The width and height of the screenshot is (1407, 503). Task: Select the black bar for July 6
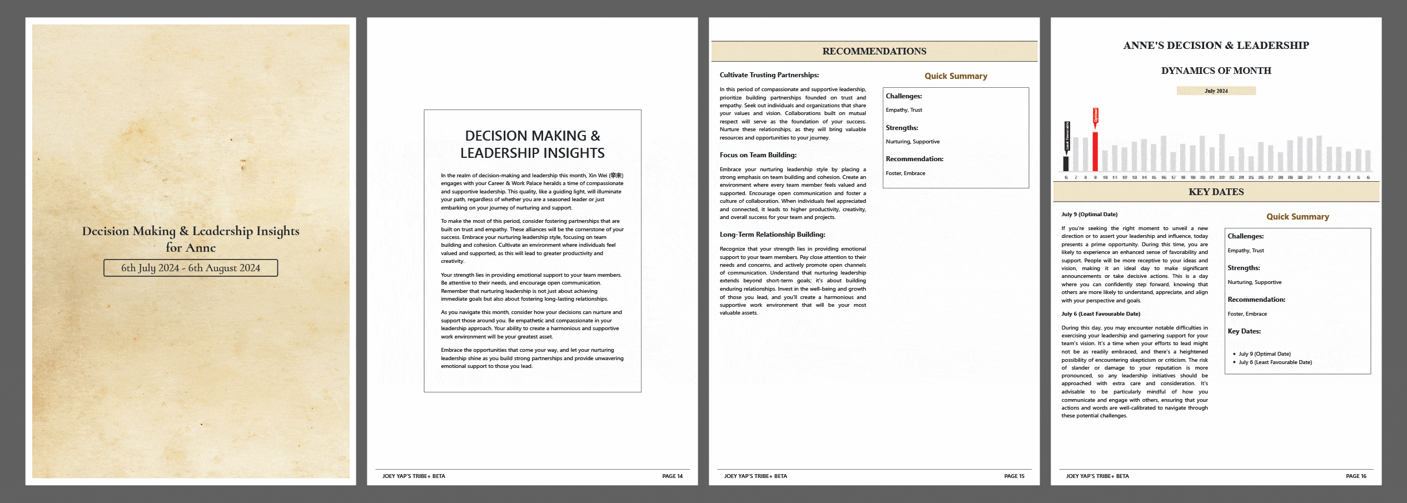[1066, 163]
